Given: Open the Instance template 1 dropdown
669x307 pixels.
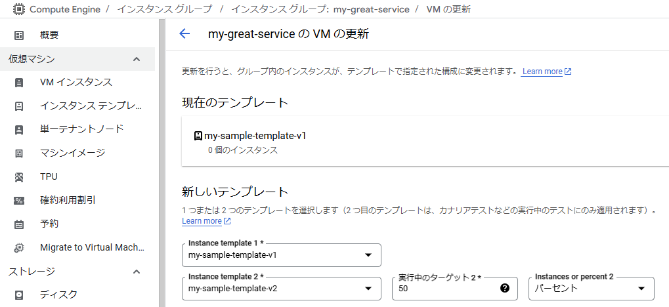Looking at the screenshot, I should point(282,255).
